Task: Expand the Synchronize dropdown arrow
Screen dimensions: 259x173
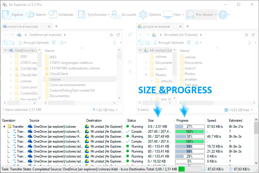Action: (109, 15)
